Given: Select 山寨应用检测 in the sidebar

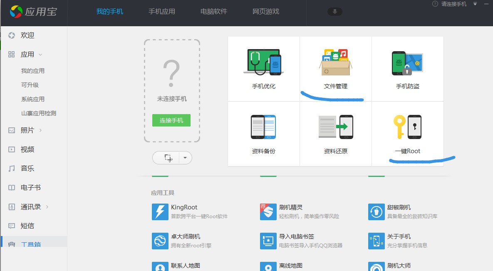Looking at the screenshot, I should (x=39, y=113).
